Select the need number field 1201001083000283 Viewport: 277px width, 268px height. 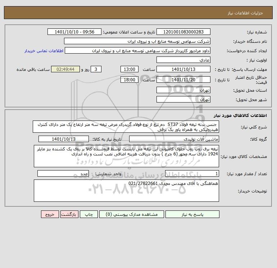click(x=183, y=32)
